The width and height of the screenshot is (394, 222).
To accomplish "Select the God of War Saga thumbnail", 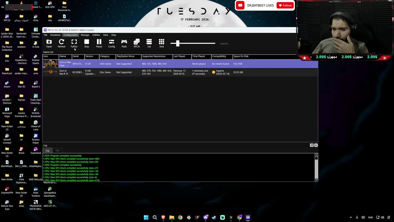I will [x=50, y=64].
